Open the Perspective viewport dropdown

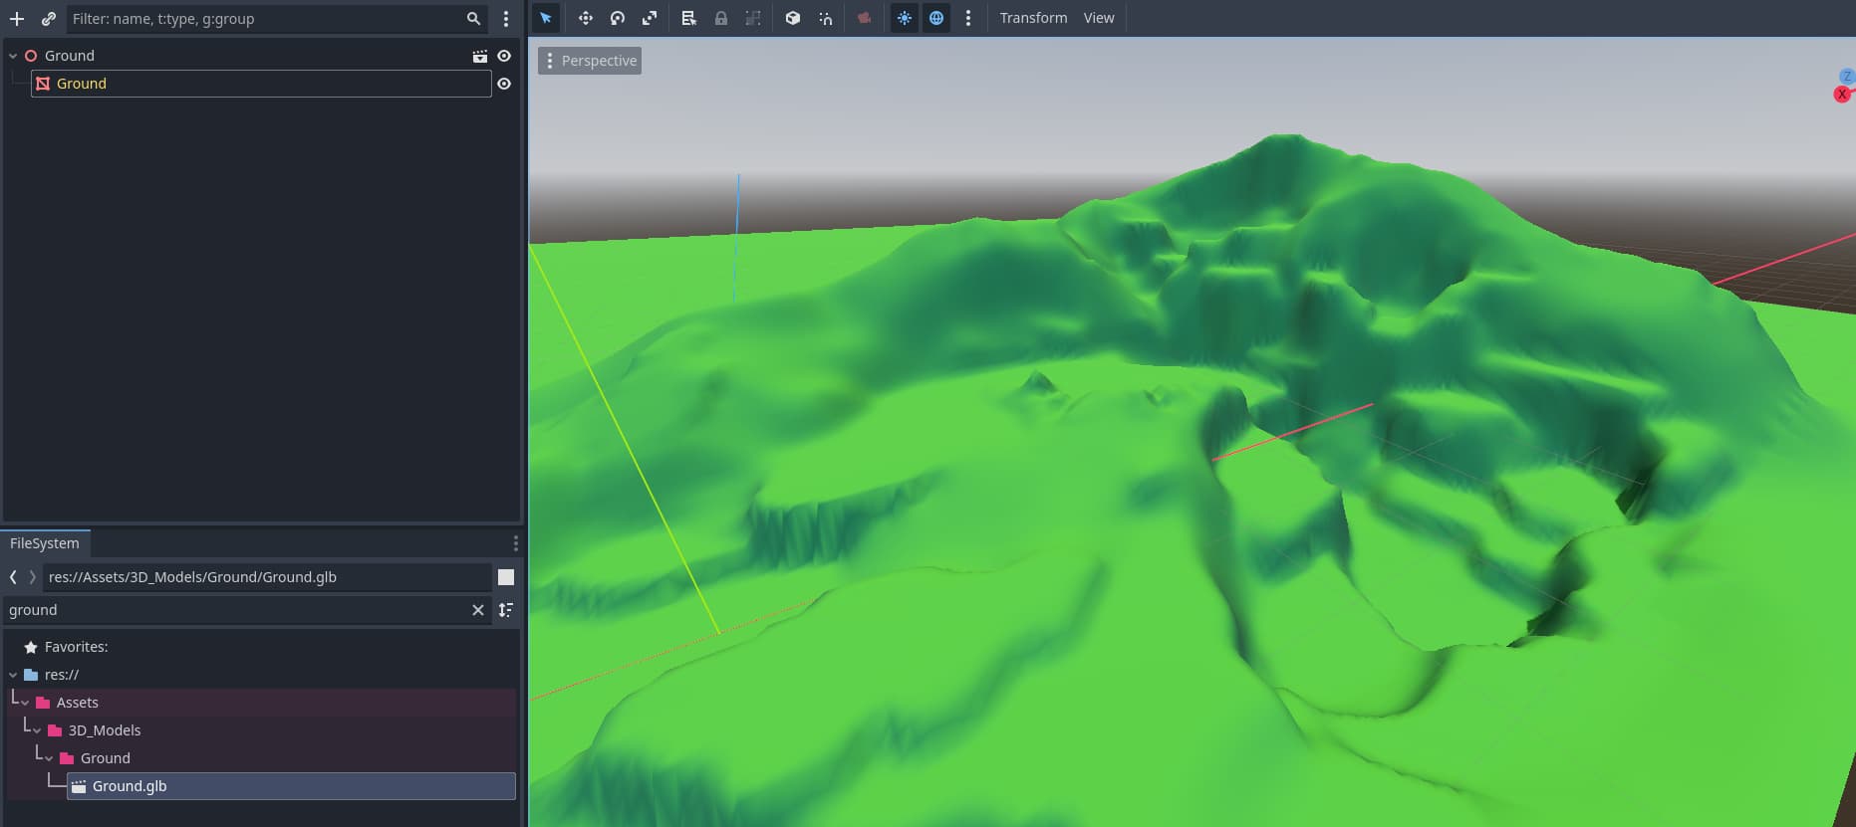(x=590, y=61)
